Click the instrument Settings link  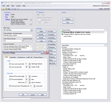tap(7, 19)
